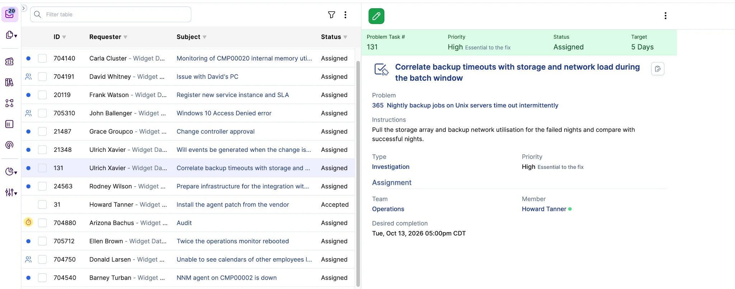The image size is (735, 289).
Task: Tick the checkbox for ticket 20119
Action: (x=42, y=95)
